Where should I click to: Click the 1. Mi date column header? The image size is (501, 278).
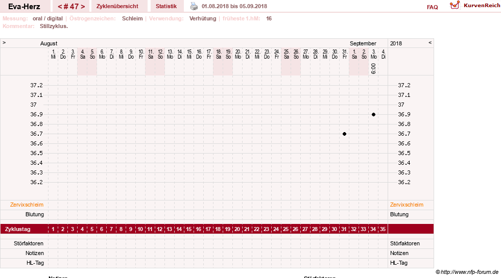pos(53,54)
